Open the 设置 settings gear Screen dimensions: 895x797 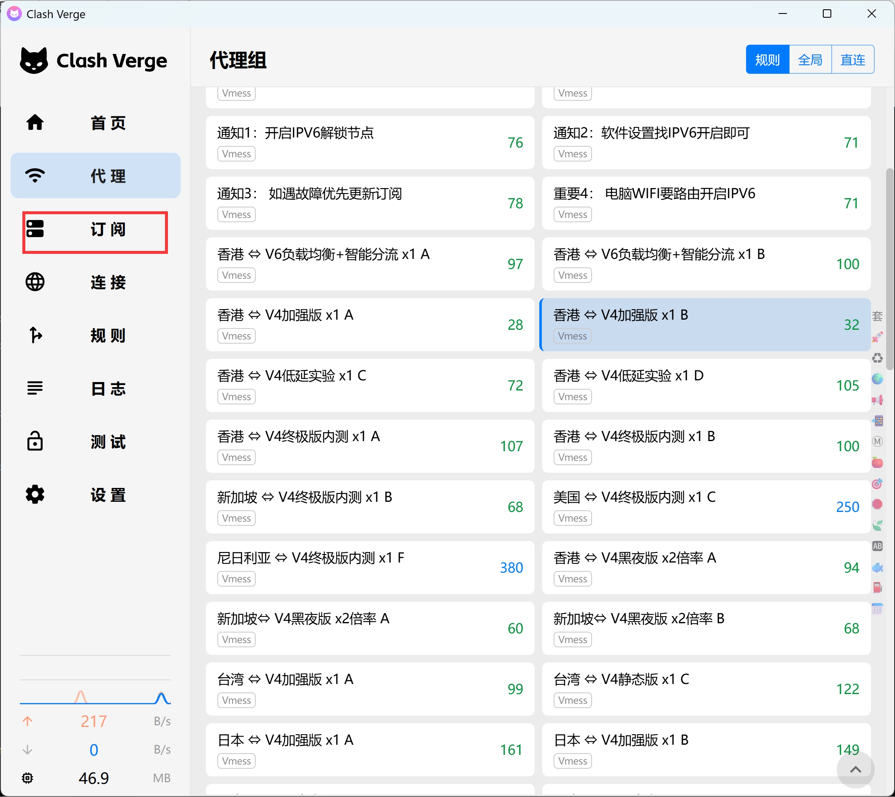click(x=35, y=495)
